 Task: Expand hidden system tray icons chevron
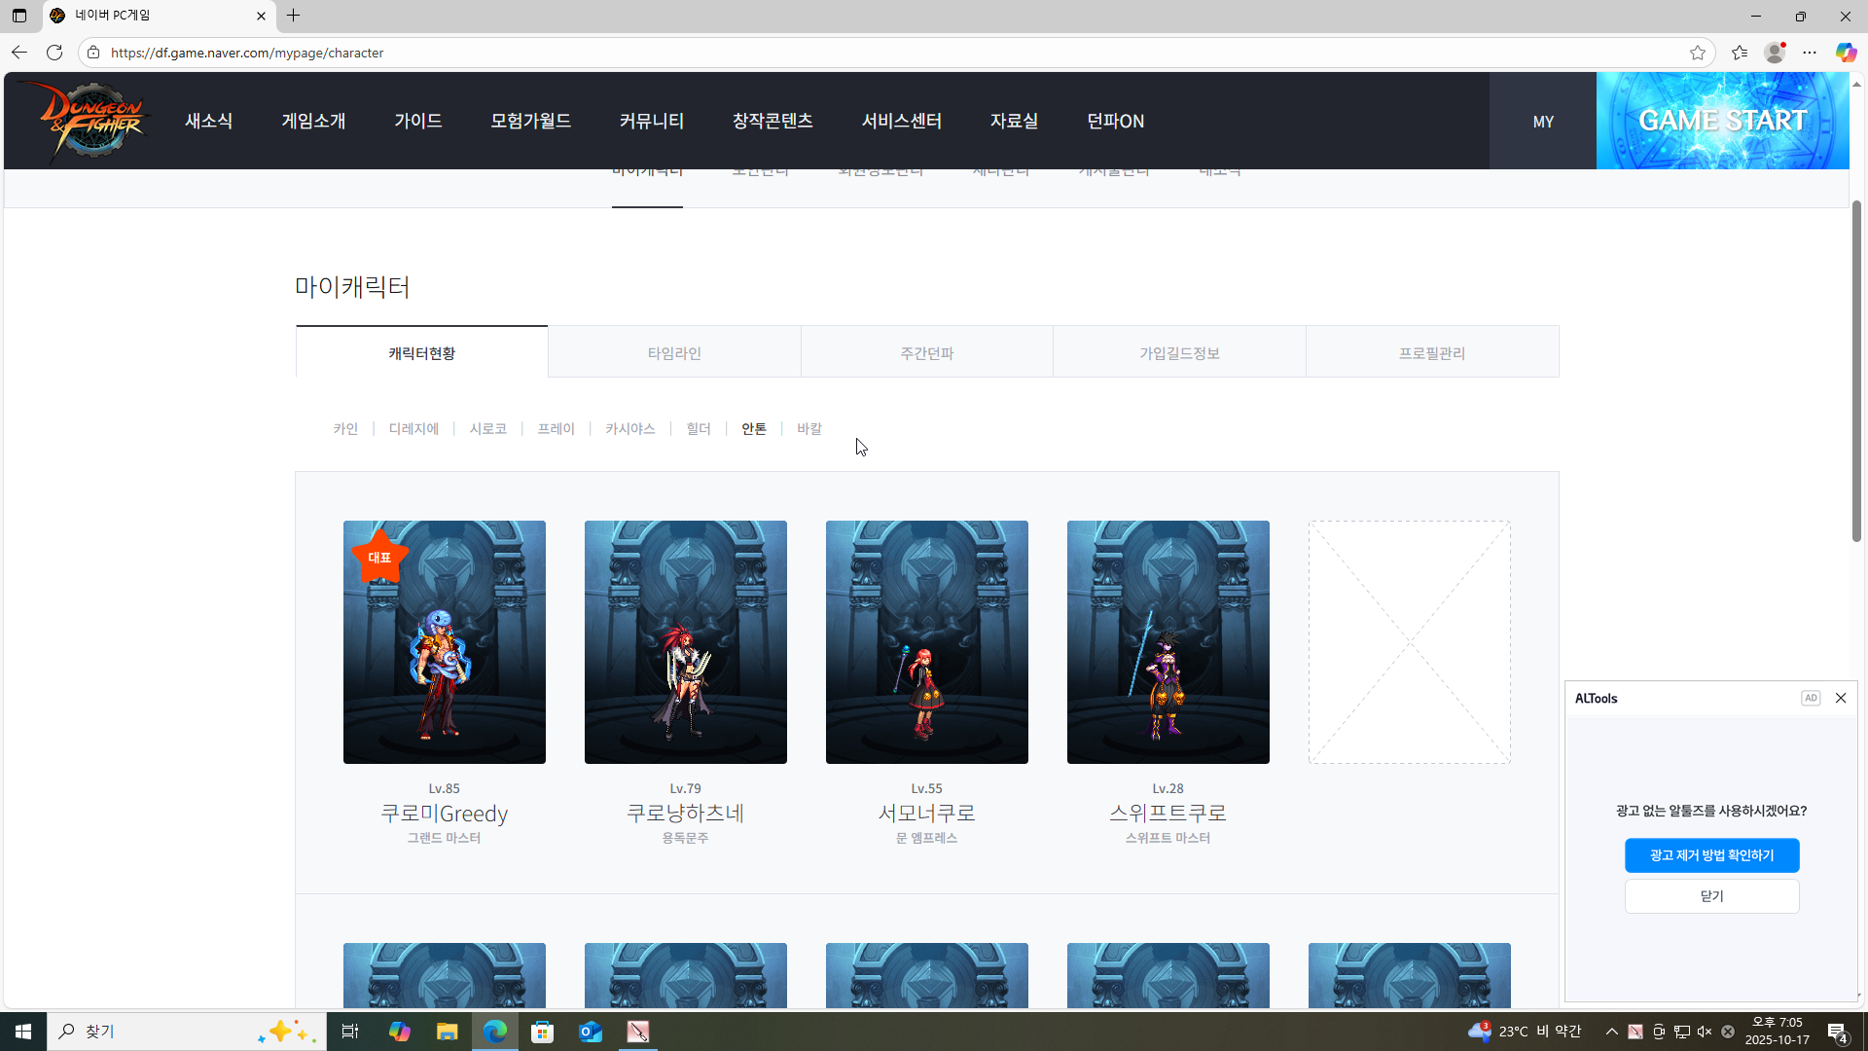coord(1611,1032)
